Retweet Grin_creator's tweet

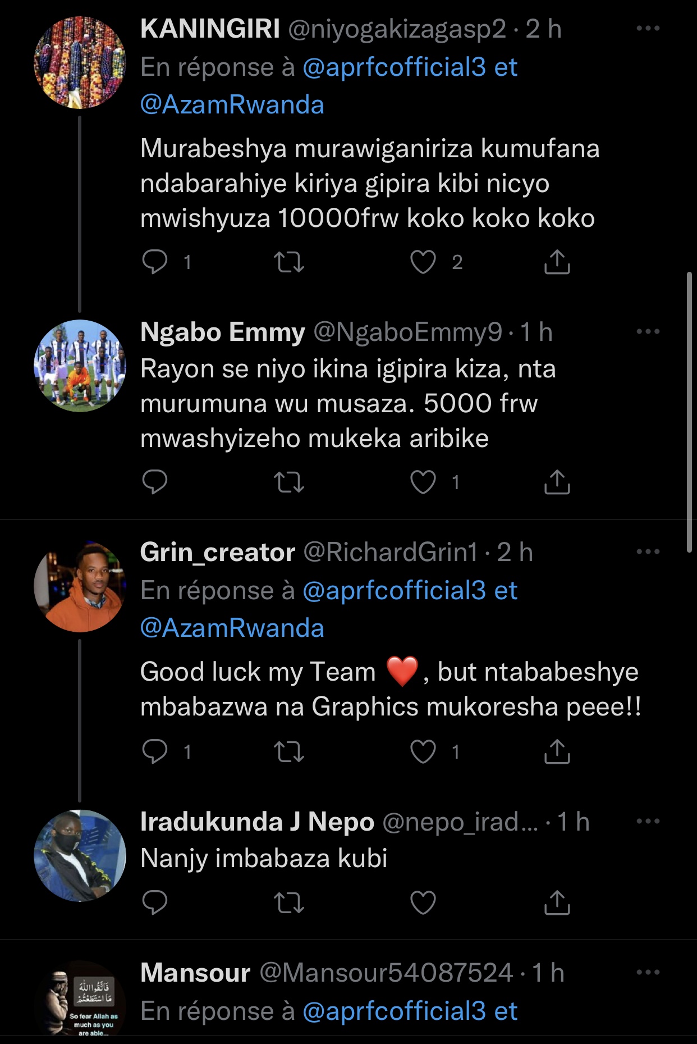point(289,752)
